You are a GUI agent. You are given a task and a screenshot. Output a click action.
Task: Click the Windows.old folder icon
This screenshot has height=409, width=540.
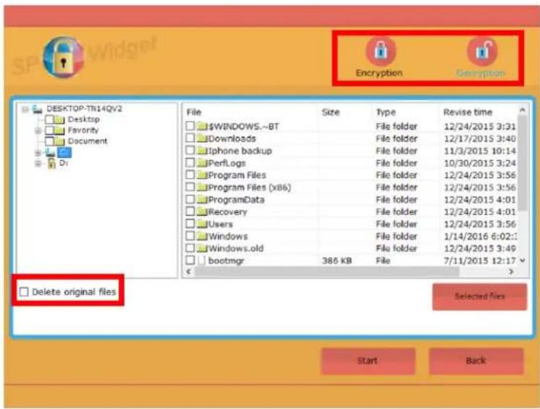[202, 248]
